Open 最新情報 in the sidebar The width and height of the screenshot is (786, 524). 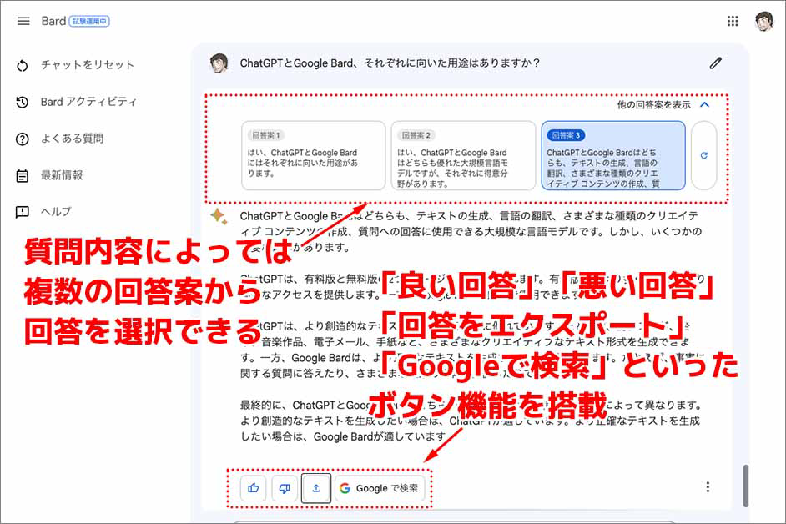62,175
